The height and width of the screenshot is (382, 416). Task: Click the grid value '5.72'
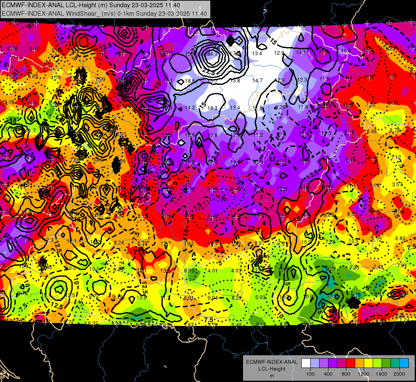tap(377, 240)
